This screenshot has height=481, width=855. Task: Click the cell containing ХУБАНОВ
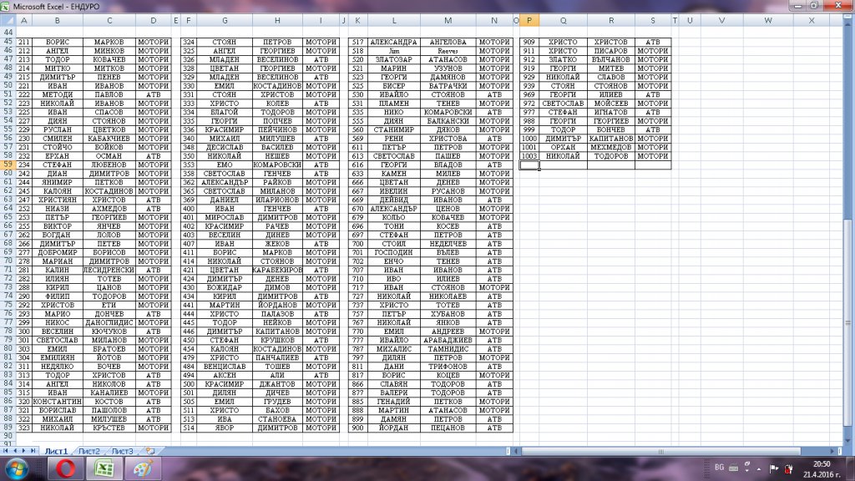pyautogui.click(x=448, y=314)
